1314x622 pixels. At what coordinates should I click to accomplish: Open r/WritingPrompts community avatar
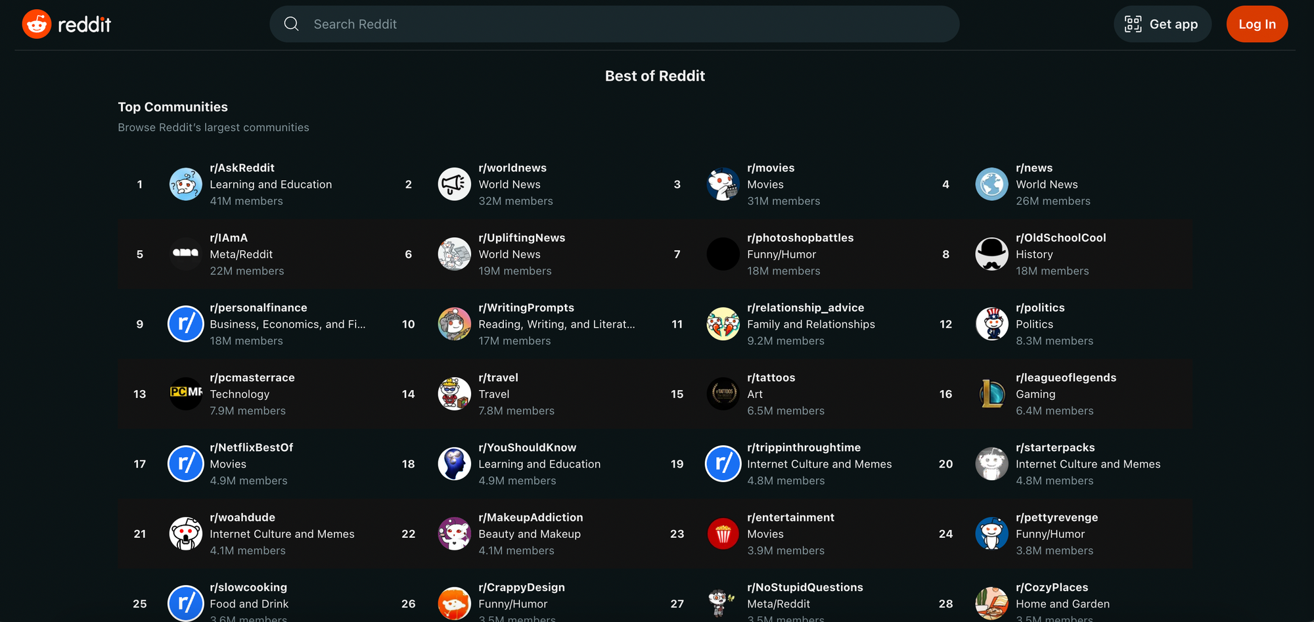click(x=455, y=324)
